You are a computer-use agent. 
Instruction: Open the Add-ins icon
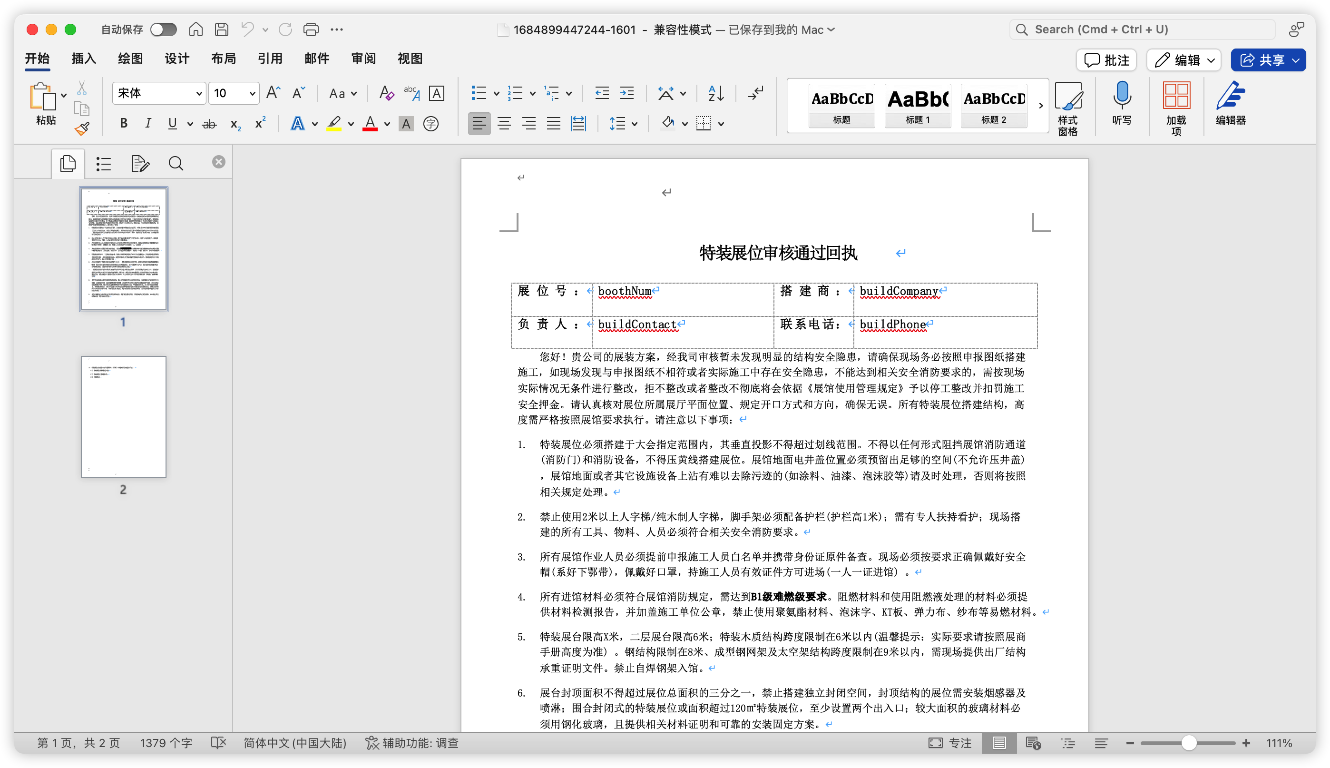pyautogui.click(x=1176, y=108)
